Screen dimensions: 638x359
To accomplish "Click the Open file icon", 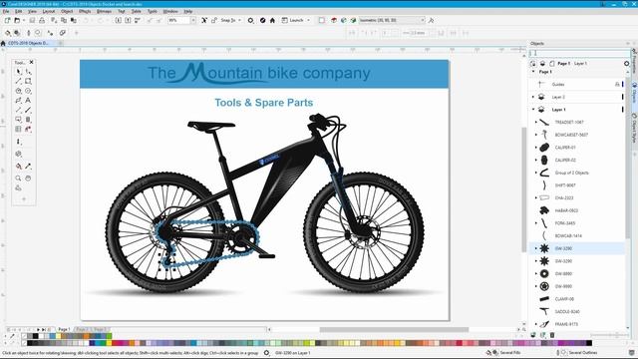I will tap(17, 20).
